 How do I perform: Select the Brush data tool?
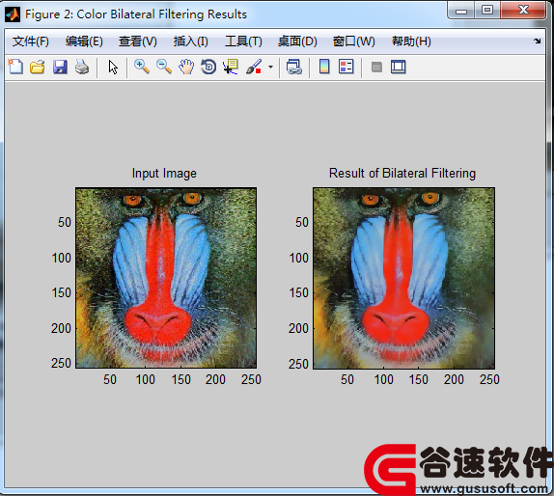tap(254, 67)
